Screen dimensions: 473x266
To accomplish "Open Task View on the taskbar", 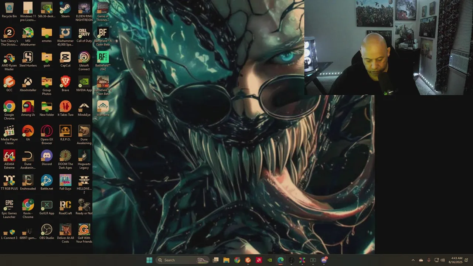I will click(x=216, y=260).
